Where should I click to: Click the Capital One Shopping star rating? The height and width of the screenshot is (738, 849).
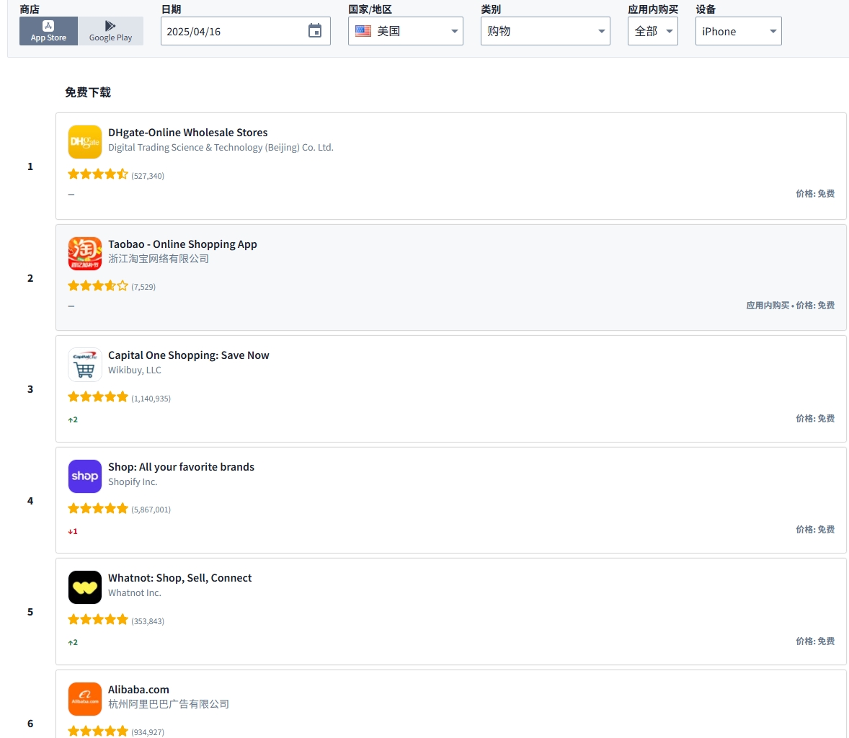(x=98, y=397)
